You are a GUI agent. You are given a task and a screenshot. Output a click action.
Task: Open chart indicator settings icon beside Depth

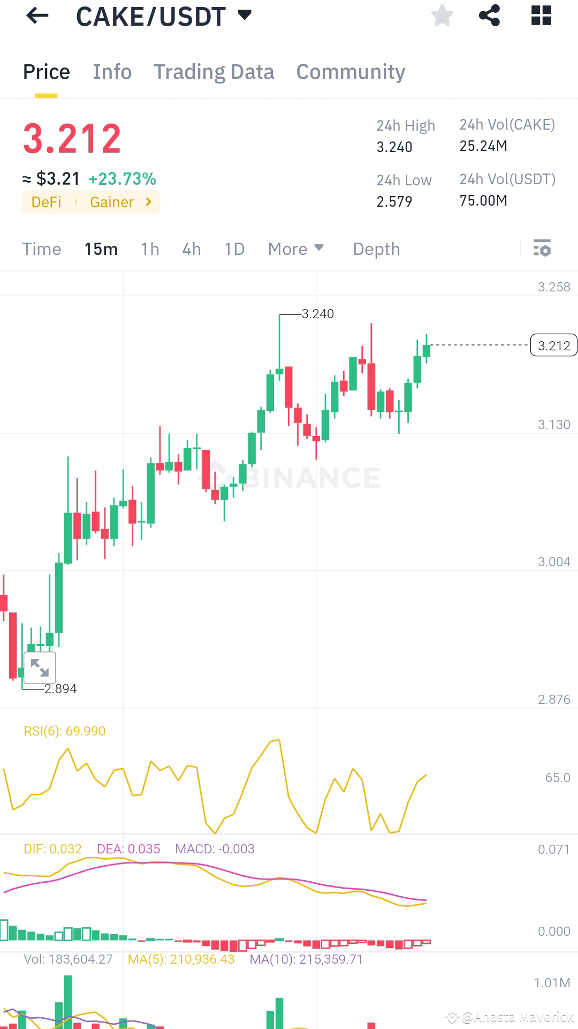pos(541,249)
